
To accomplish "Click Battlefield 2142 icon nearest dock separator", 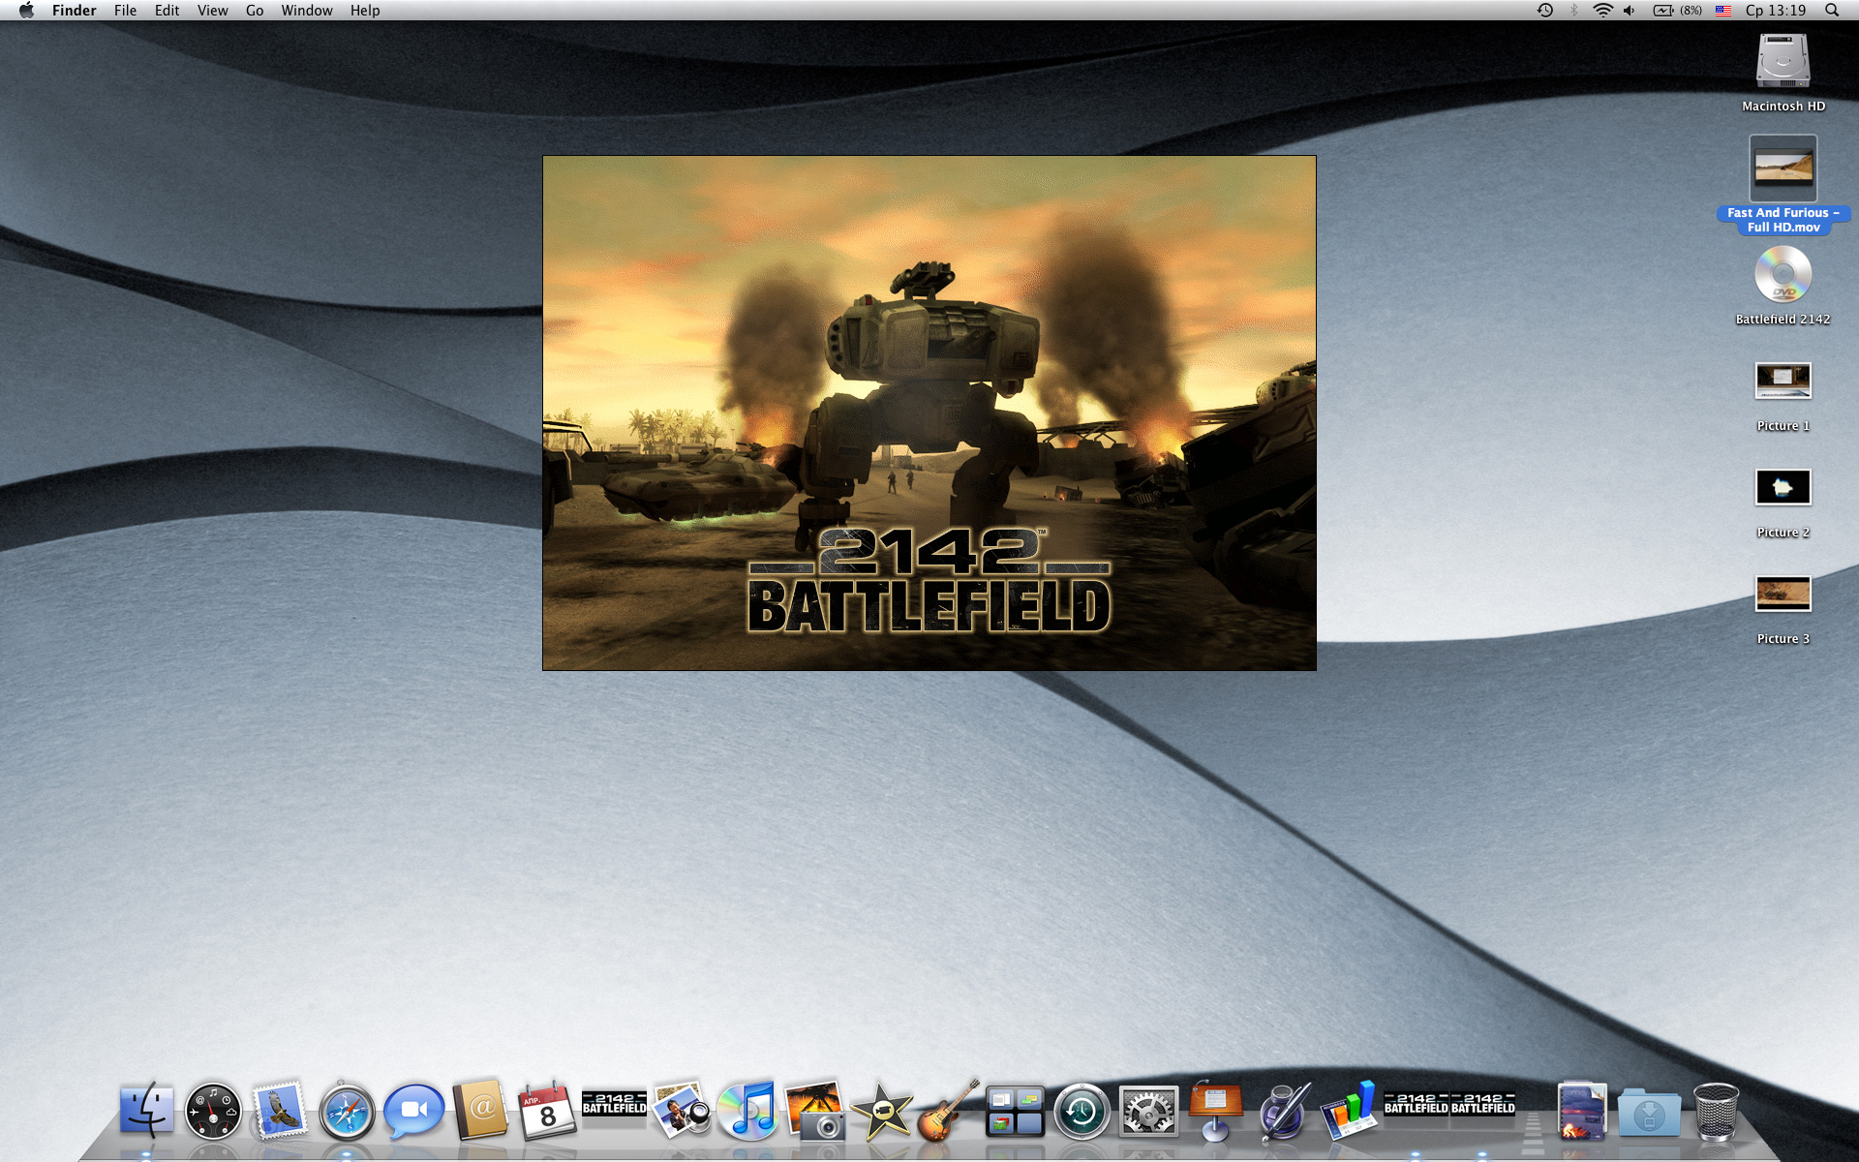I will [x=1482, y=1104].
